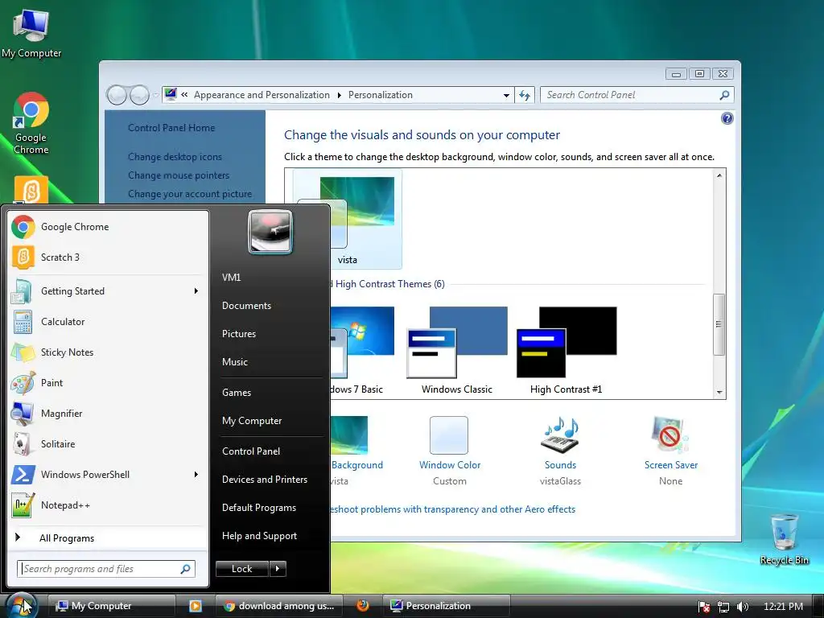824x618 pixels.
Task: Open Documents from the Start menu
Action: (x=246, y=305)
